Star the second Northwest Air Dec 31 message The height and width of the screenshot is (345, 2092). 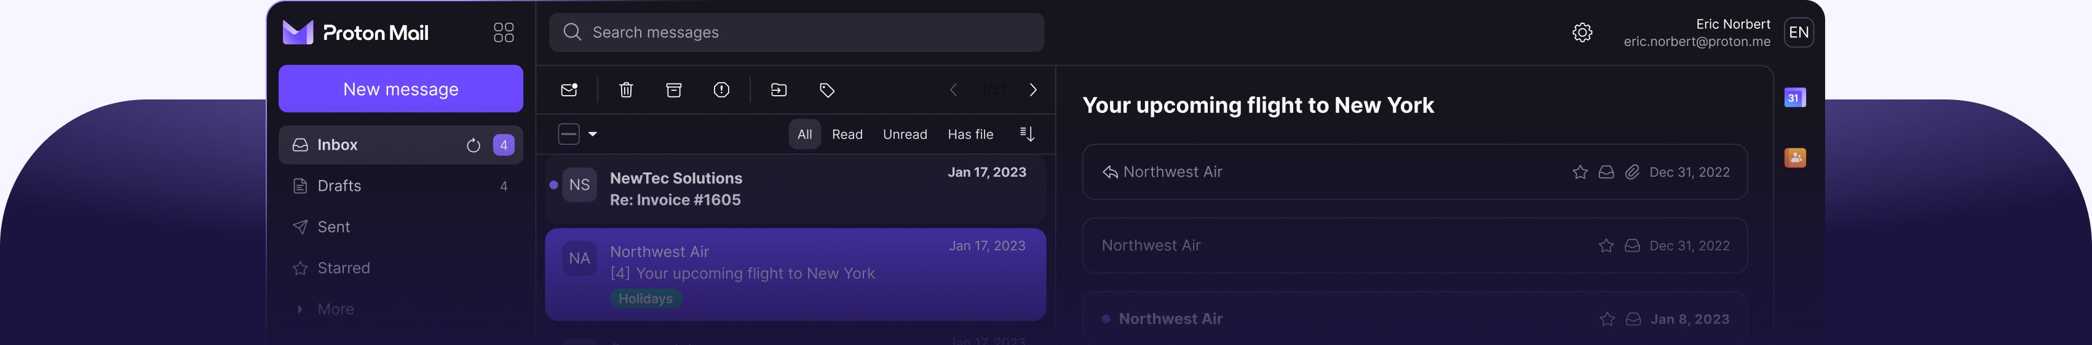(x=1606, y=246)
